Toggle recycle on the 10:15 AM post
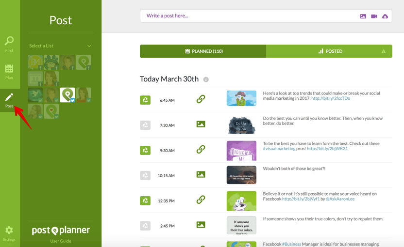This screenshot has width=404, height=247. click(x=145, y=175)
